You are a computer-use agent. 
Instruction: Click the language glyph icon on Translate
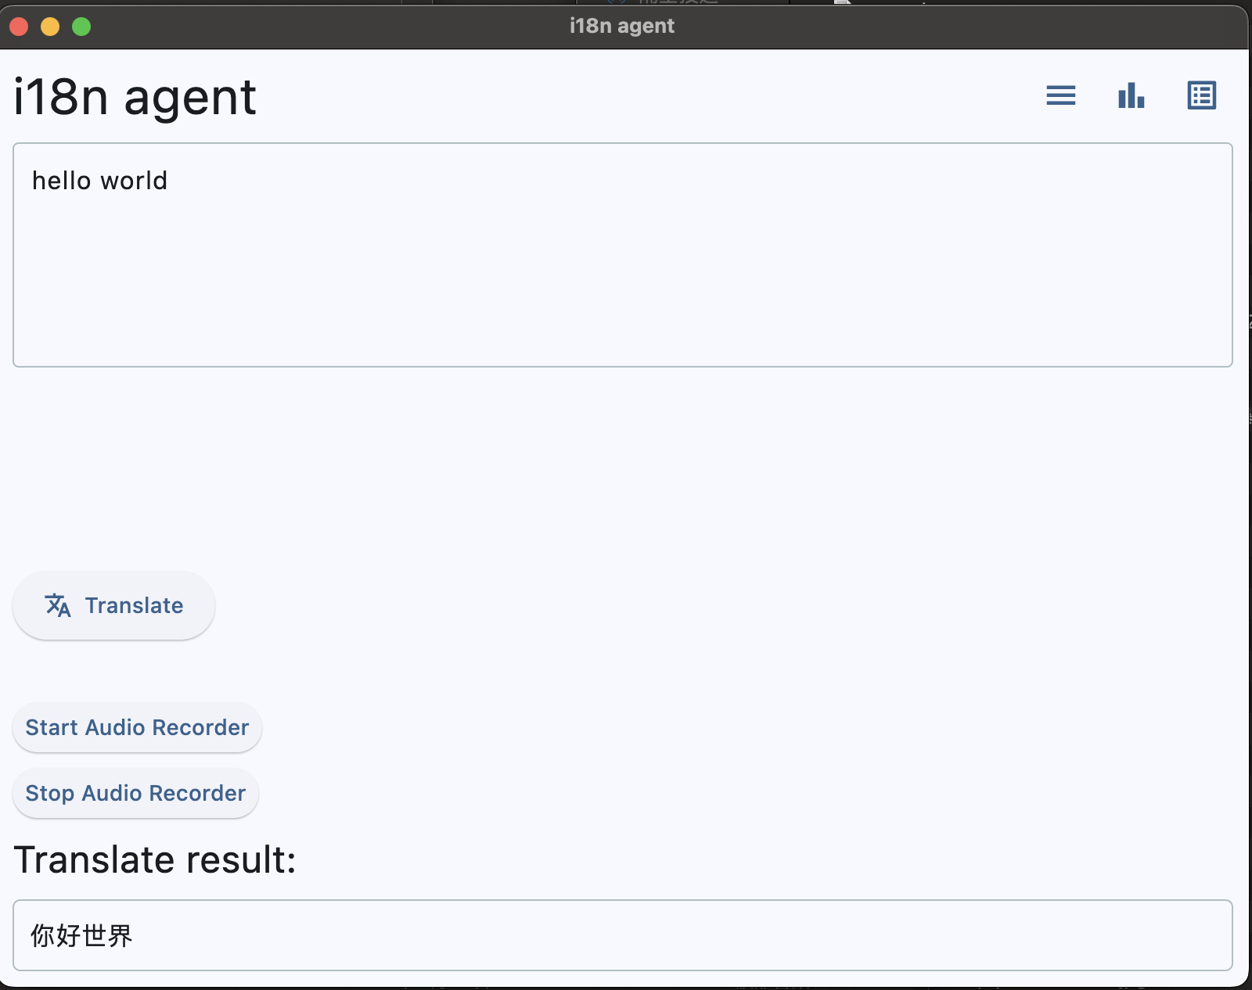tap(58, 605)
